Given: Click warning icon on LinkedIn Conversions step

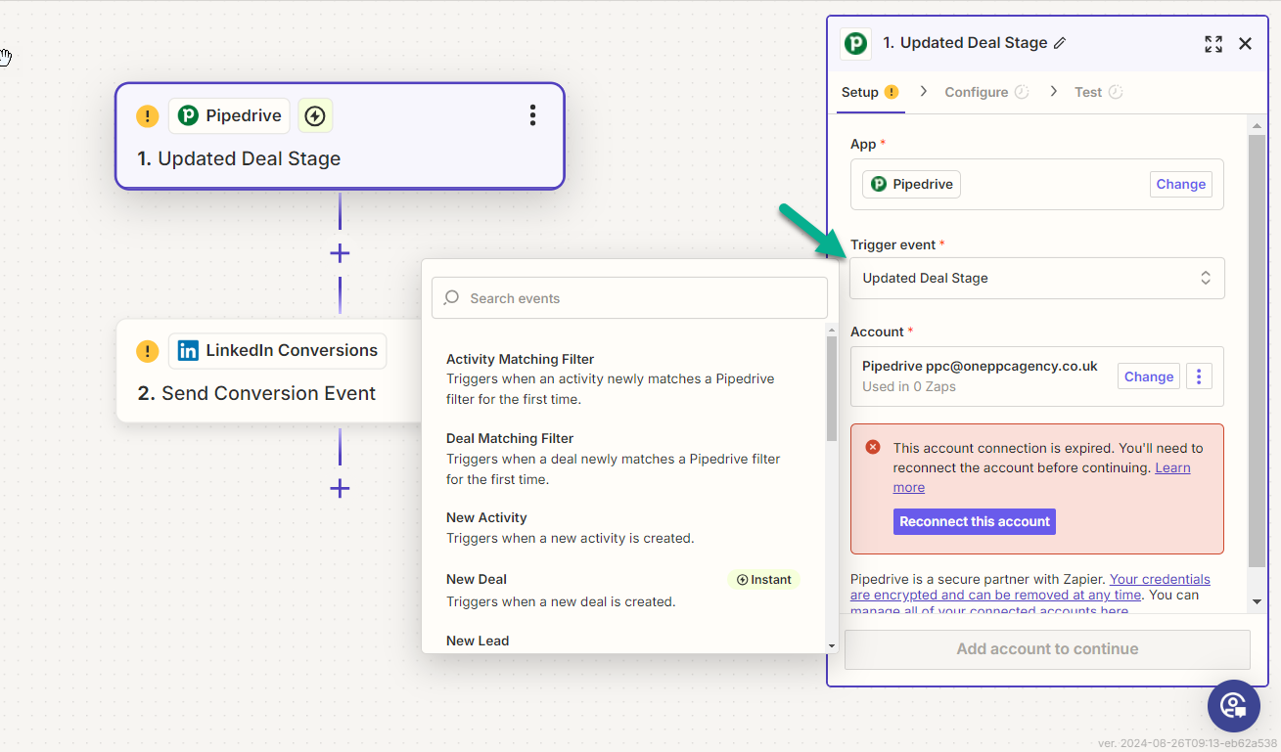Looking at the screenshot, I should tap(147, 351).
